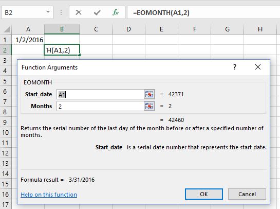Select column B header

coord(62,29)
